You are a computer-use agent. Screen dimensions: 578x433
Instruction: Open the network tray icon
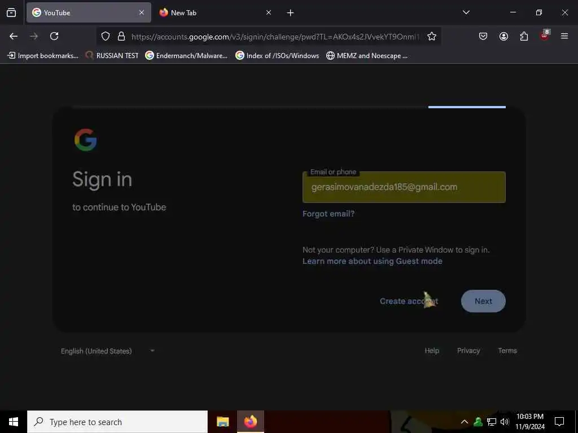pos(492,422)
